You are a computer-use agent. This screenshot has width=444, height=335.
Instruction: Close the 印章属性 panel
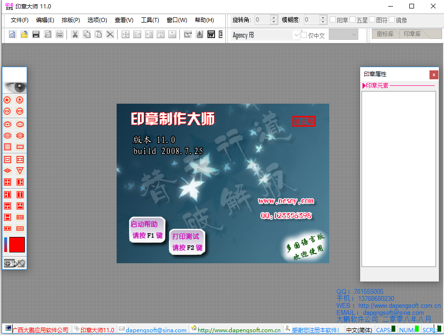[434, 75]
